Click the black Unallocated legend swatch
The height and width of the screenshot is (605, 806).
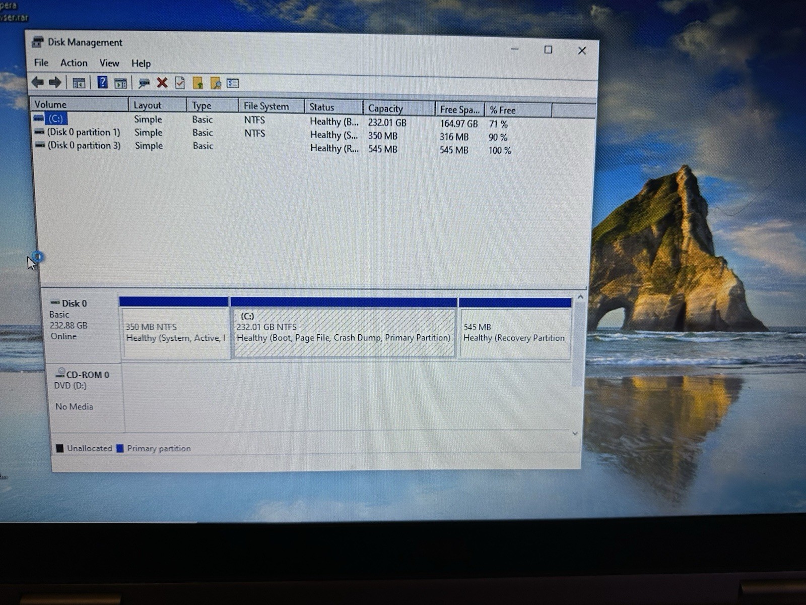(60, 448)
